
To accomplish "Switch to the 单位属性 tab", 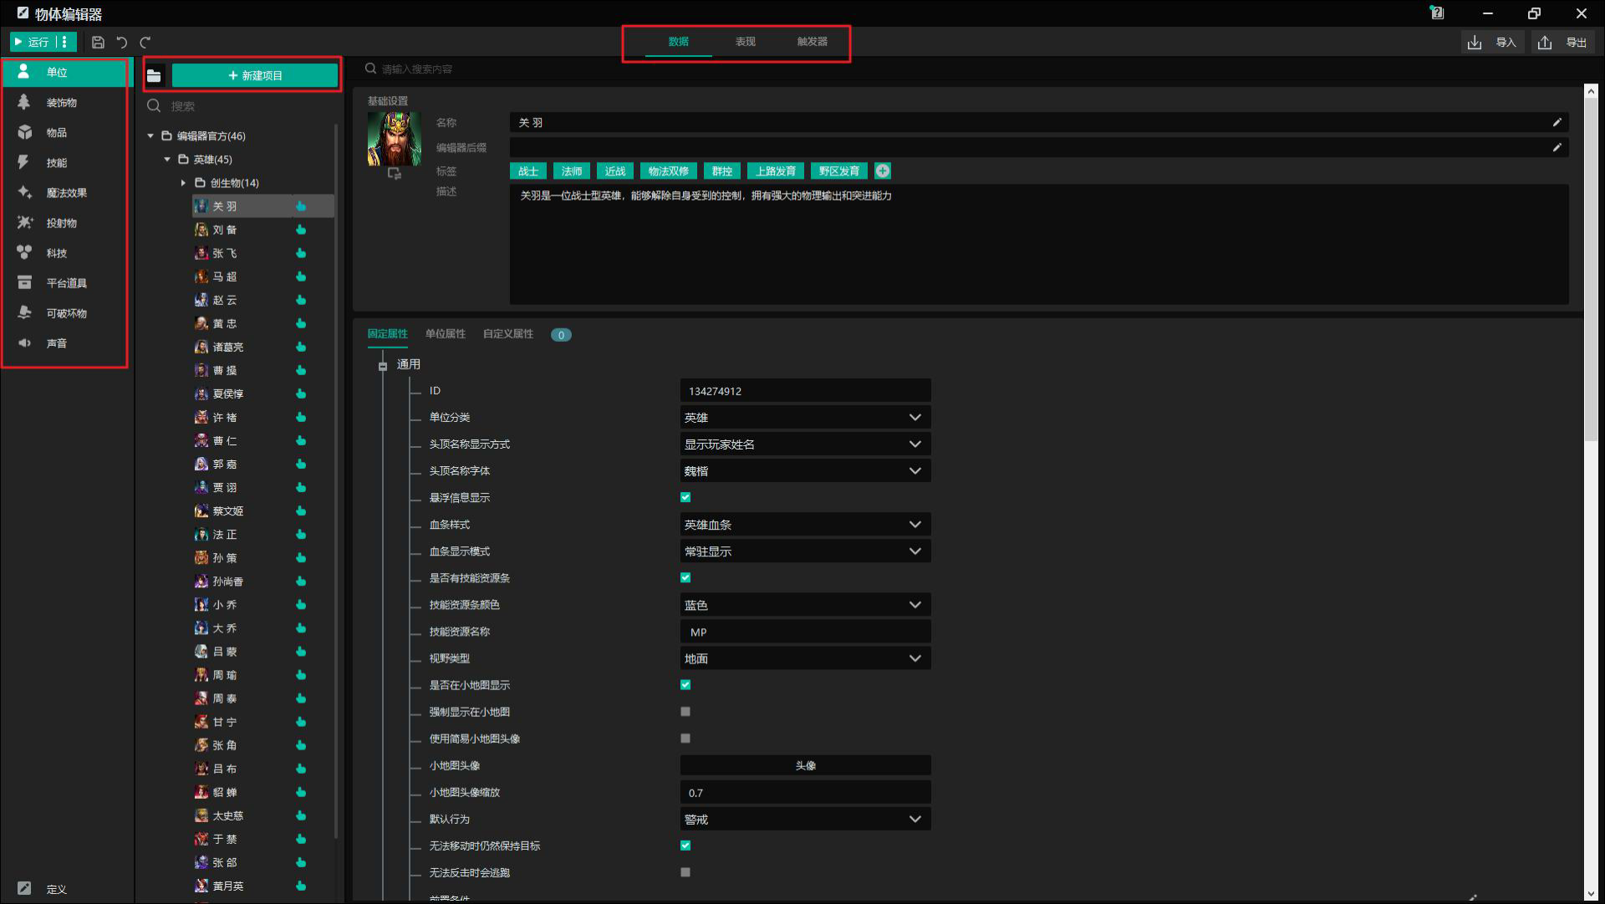I will pyautogui.click(x=445, y=334).
